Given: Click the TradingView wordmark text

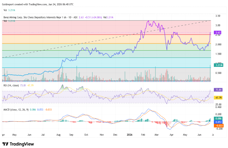Looking at the screenshot, I should click(22, 144).
